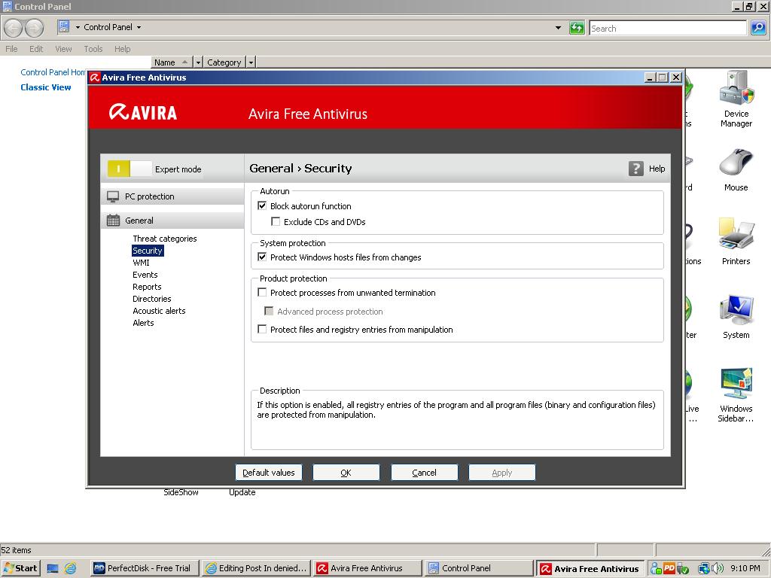Viewport: 771px width, 578px height.
Task: Open the Edit menu
Action: click(x=36, y=49)
